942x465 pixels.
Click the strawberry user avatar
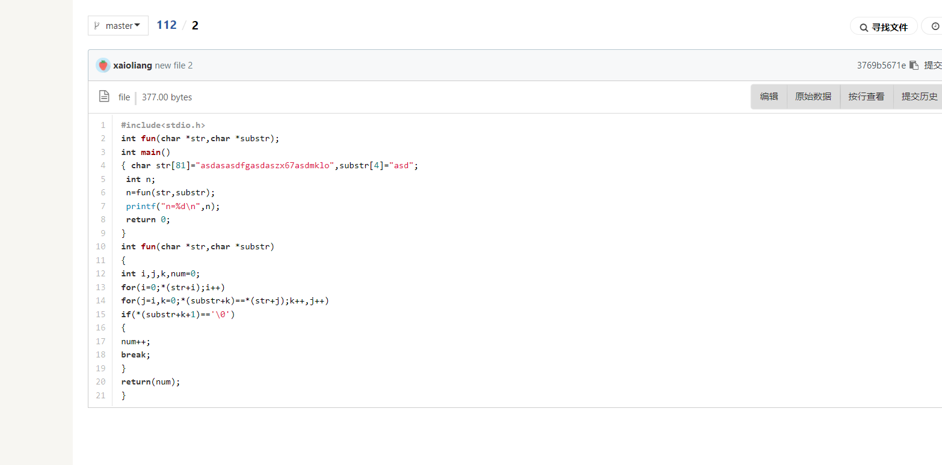coord(103,65)
